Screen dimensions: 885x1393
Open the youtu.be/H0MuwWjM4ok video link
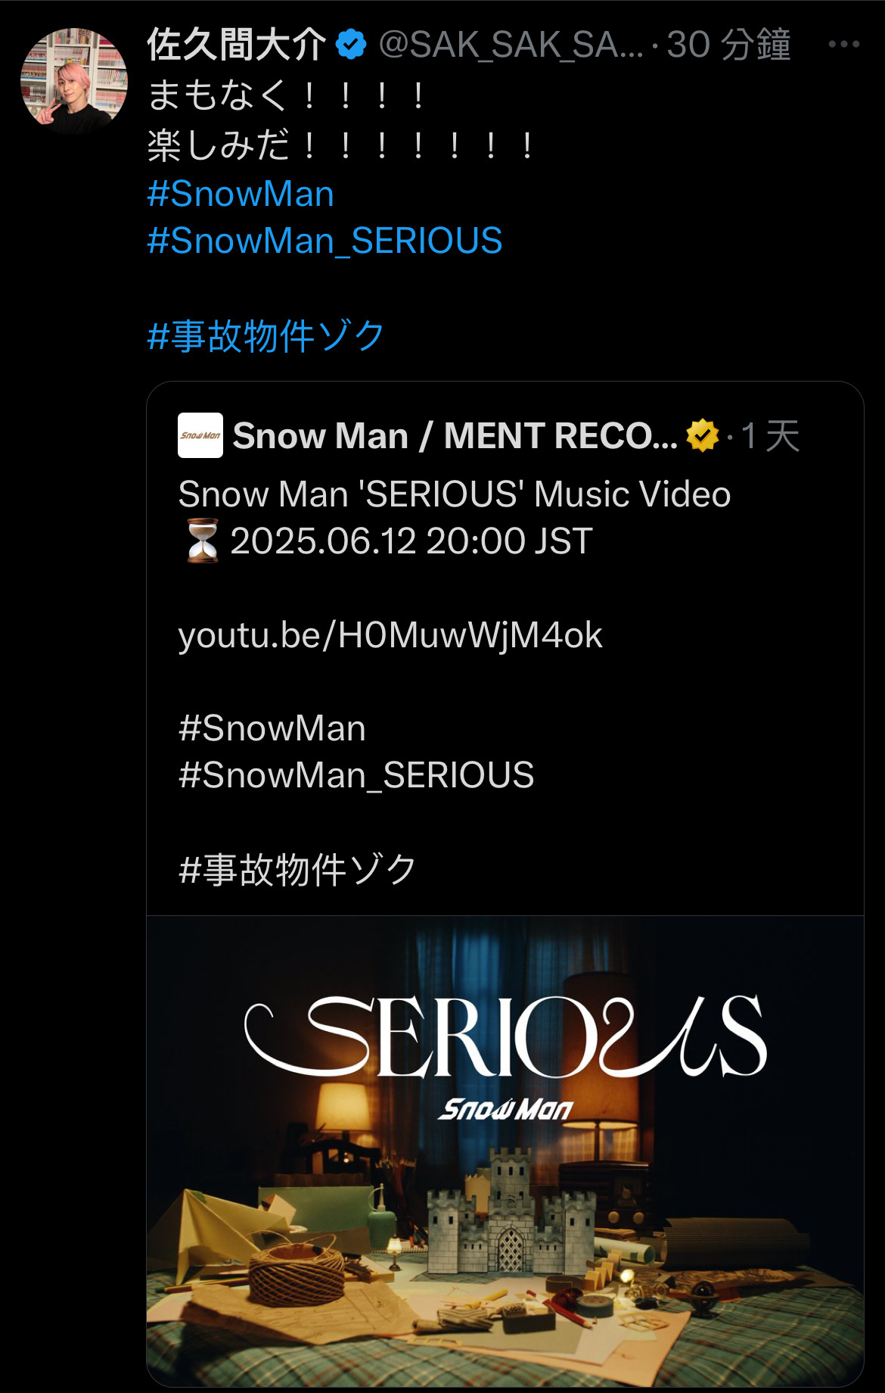point(390,634)
